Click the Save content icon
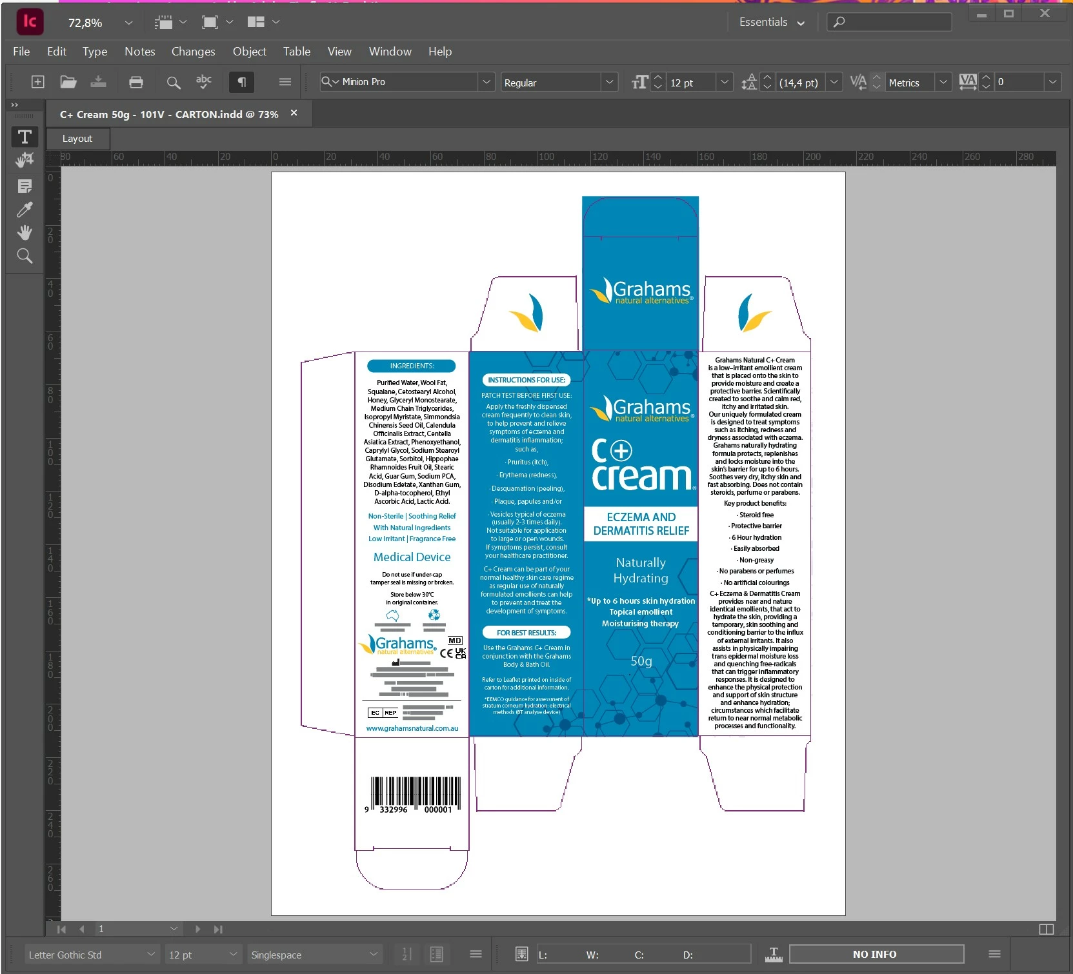This screenshot has height=974, width=1073. [98, 82]
